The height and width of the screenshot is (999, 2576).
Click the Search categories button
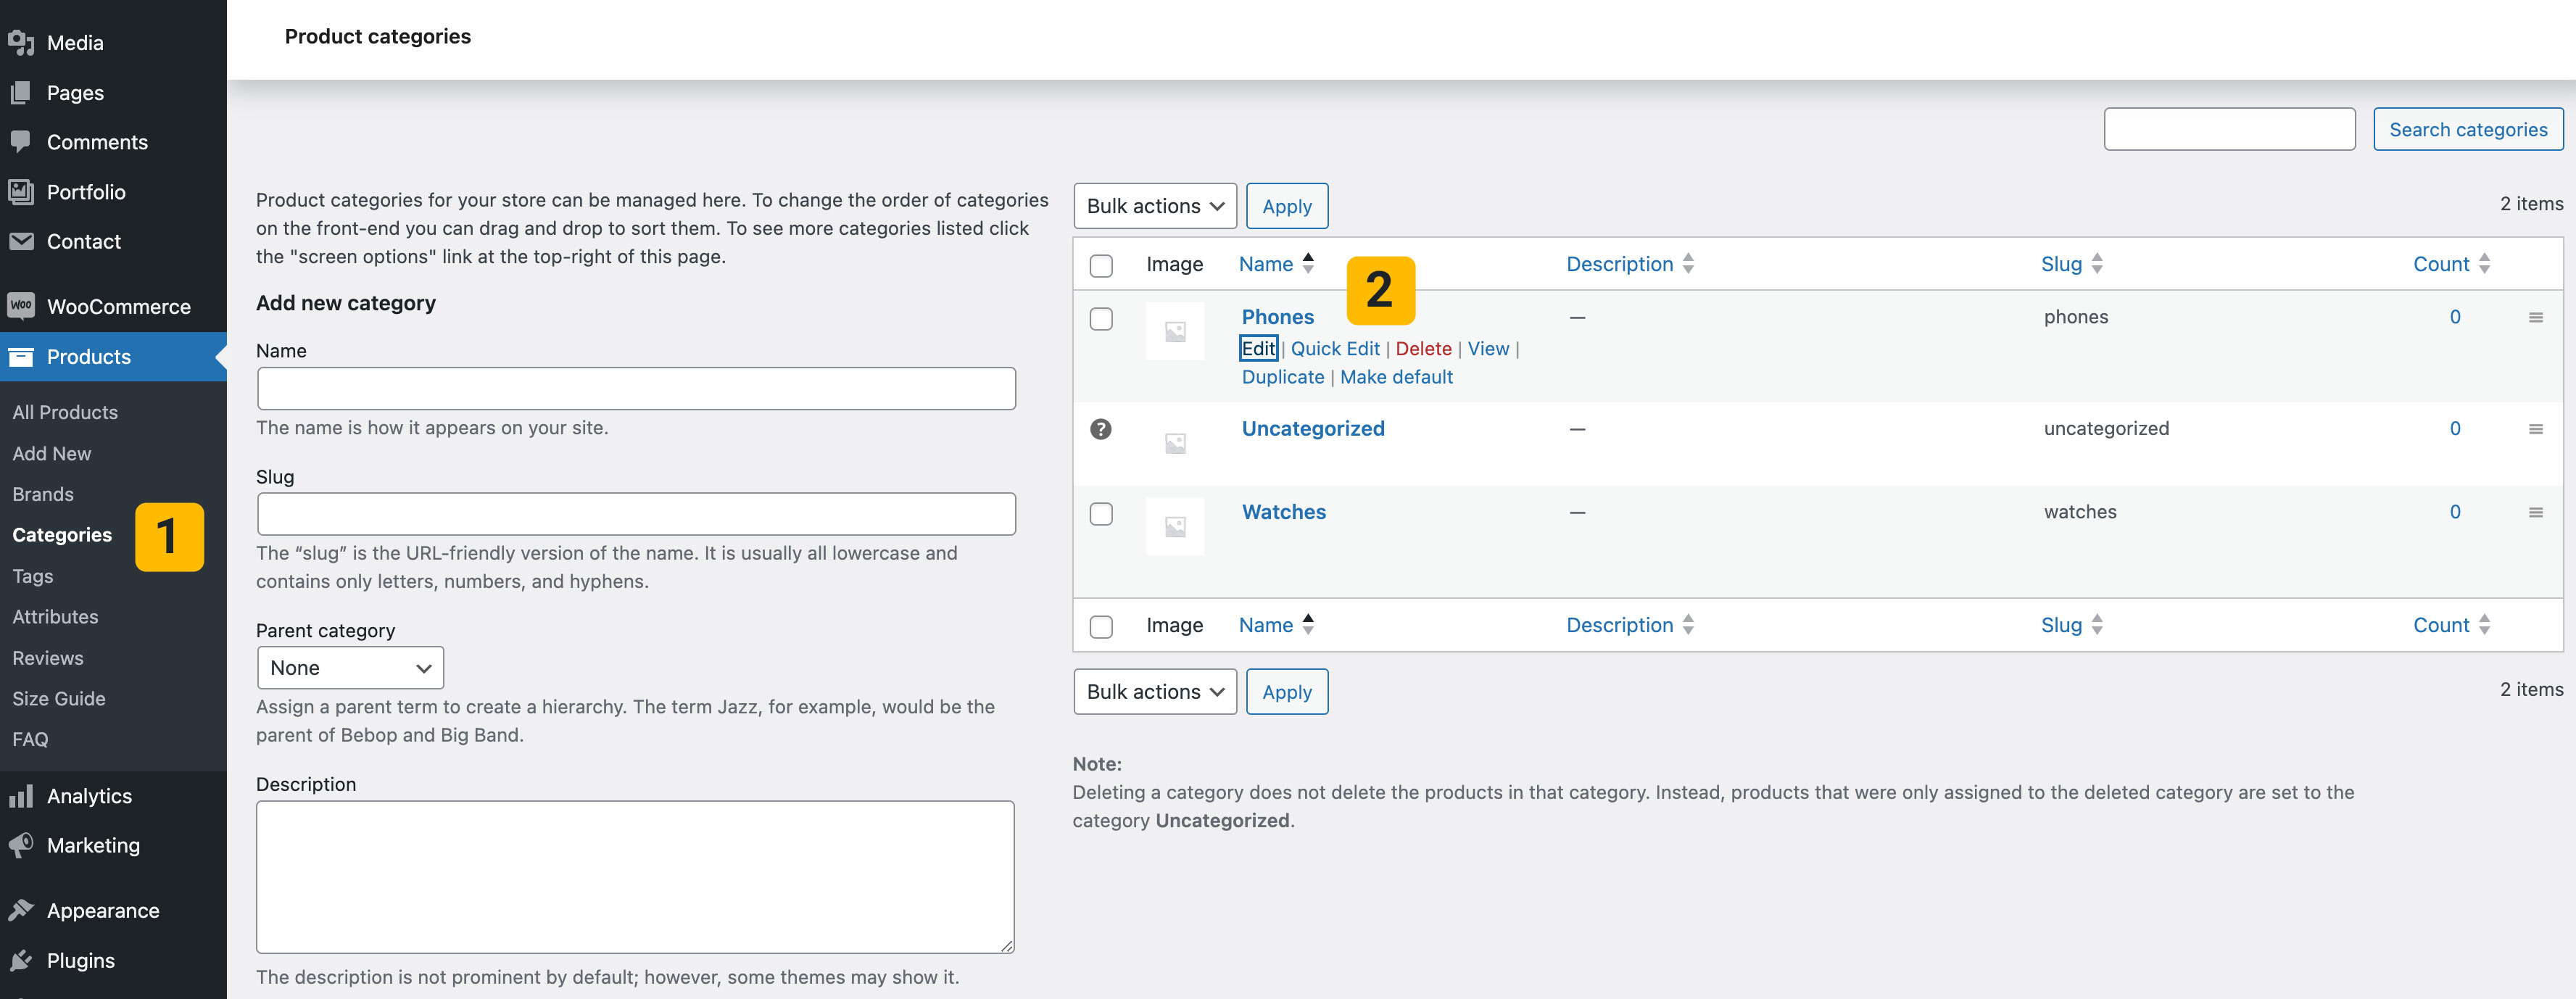(x=2467, y=130)
